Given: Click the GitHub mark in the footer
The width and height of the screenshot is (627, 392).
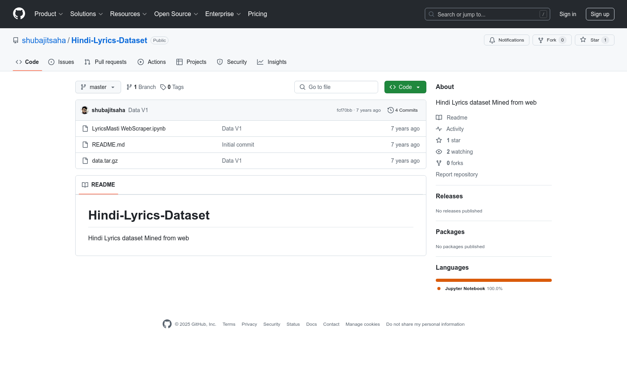Looking at the screenshot, I should [x=167, y=324].
